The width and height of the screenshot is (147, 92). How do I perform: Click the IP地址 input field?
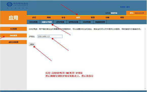click(x=50, y=36)
